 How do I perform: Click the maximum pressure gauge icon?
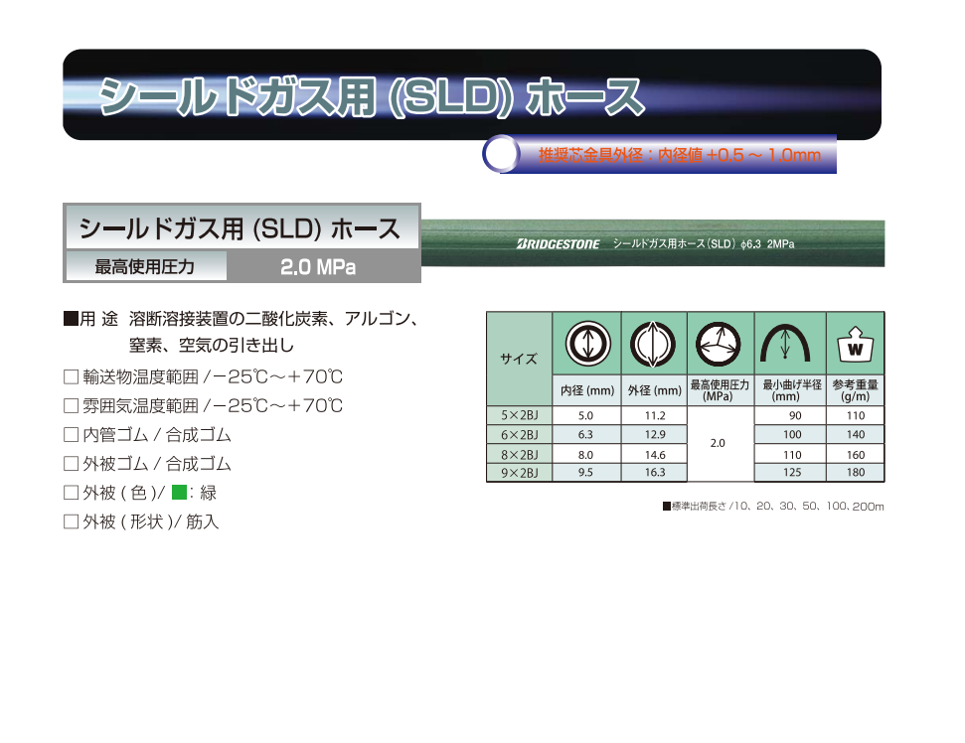click(x=719, y=344)
